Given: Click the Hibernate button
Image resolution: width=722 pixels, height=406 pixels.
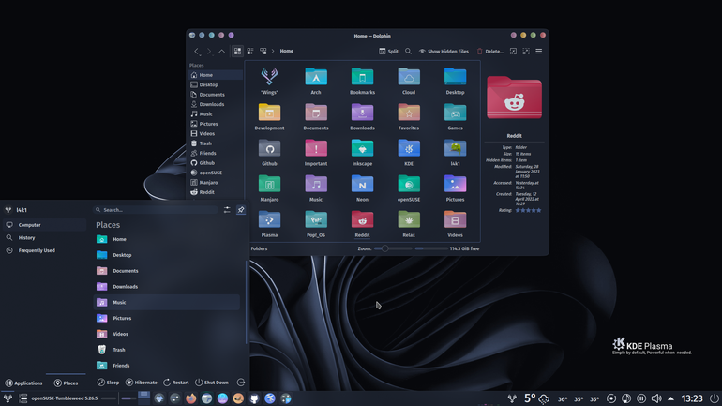Looking at the screenshot, I should [142, 383].
